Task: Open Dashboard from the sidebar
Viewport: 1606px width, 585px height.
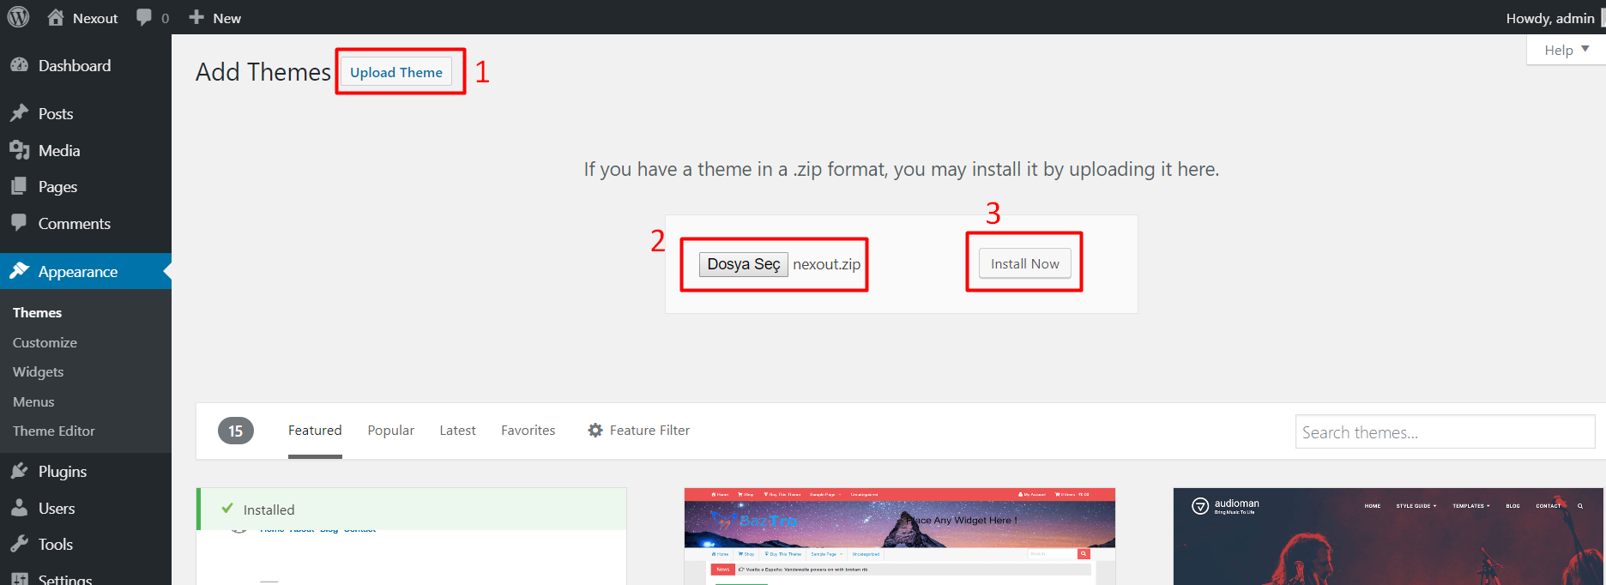Action: 74,66
